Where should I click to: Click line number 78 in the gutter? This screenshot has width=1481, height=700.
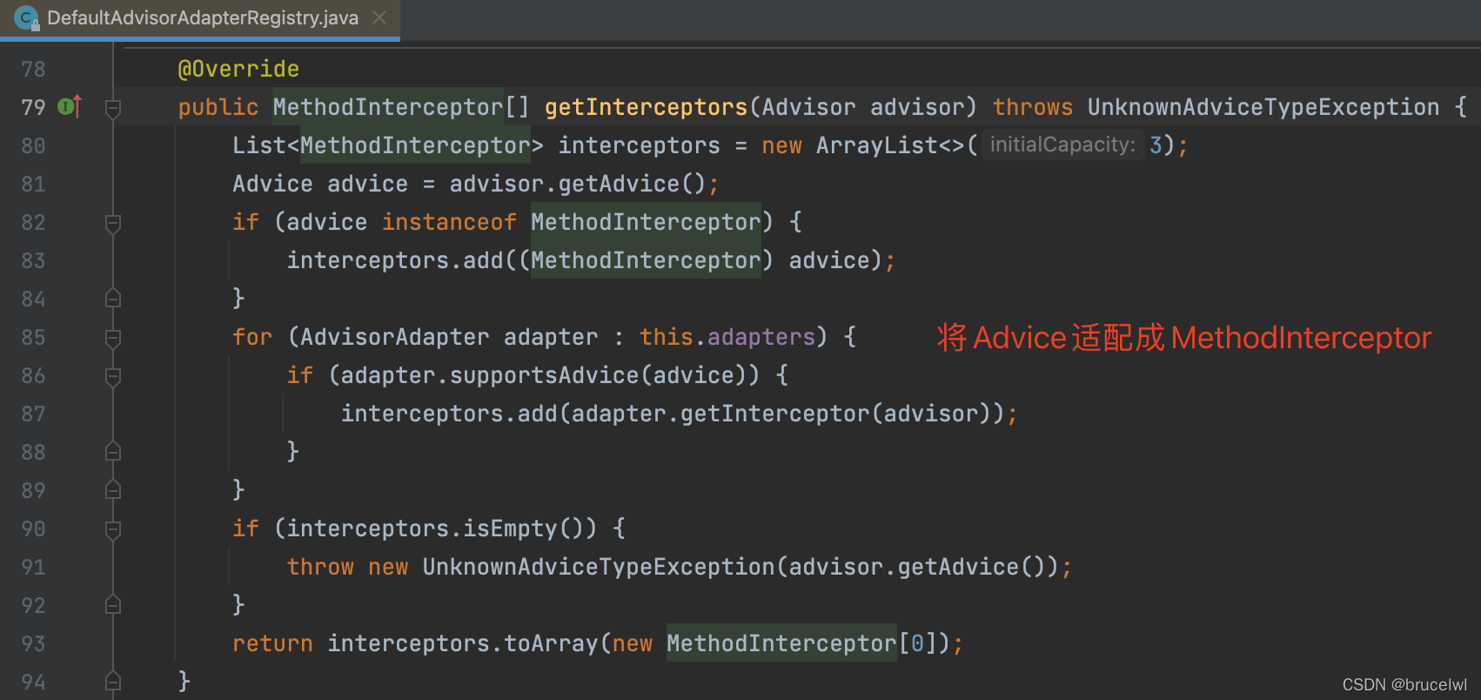[x=33, y=69]
